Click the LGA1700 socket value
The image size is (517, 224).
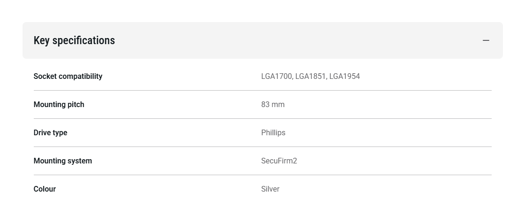coord(276,76)
